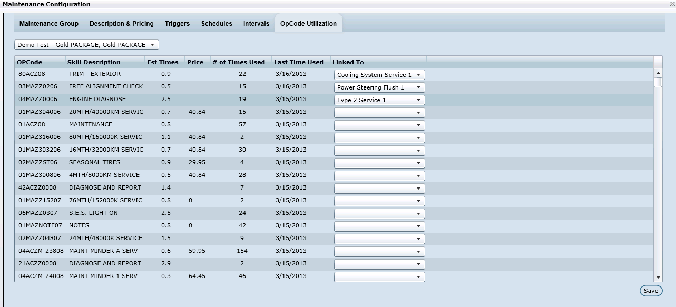Open the Description & Pricing tab
The image size is (676, 307).
[x=122, y=24]
